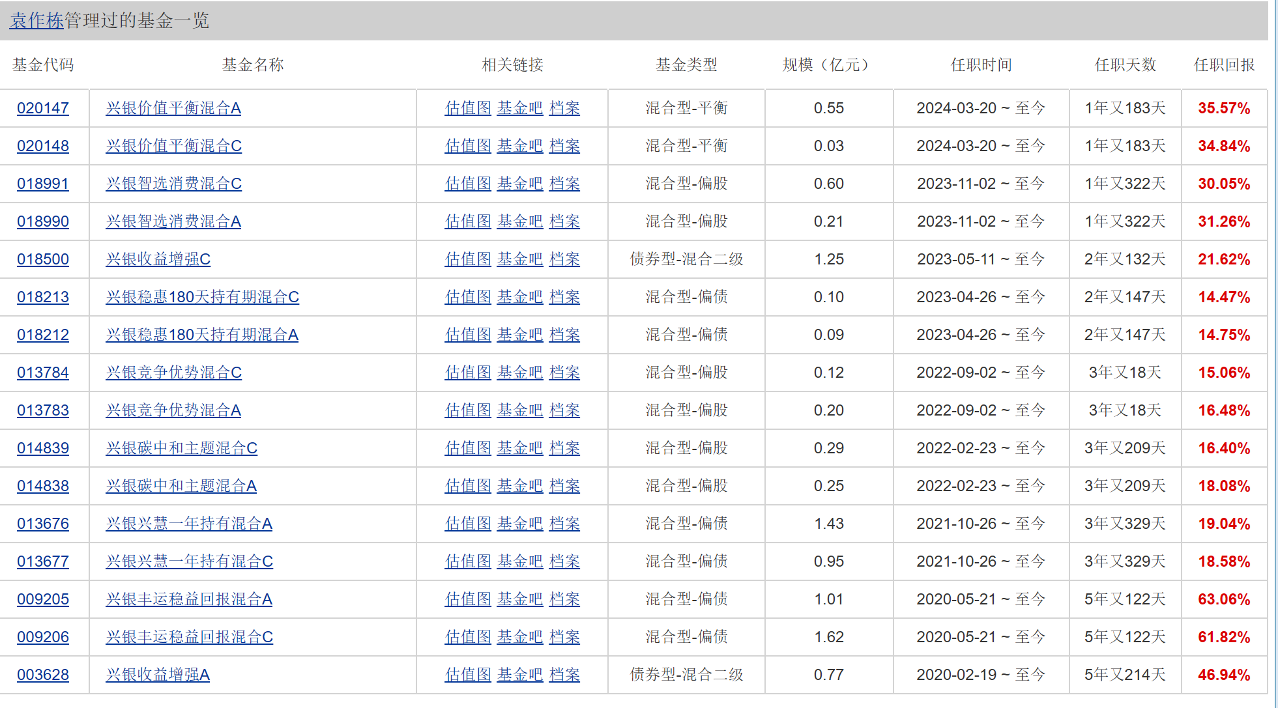Screen dimensions: 1278x708
Task: Open the 袁作栋 manager profile link
Action: point(36,21)
